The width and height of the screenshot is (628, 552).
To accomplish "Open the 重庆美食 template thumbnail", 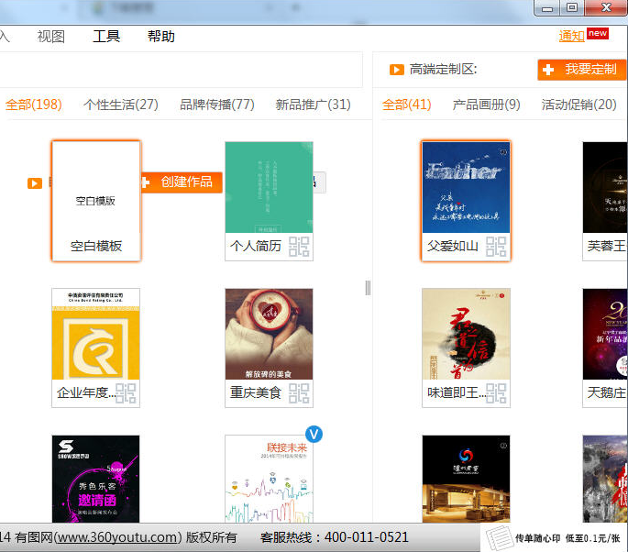I will [x=269, y=334].
